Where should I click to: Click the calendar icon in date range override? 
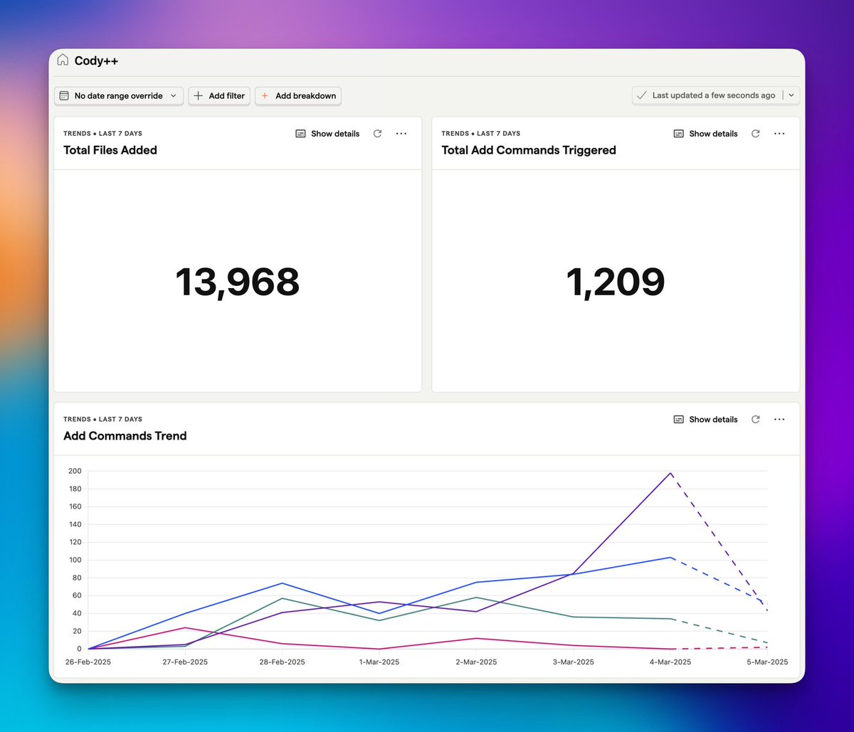pyautogui.click(x=65, y=95)
